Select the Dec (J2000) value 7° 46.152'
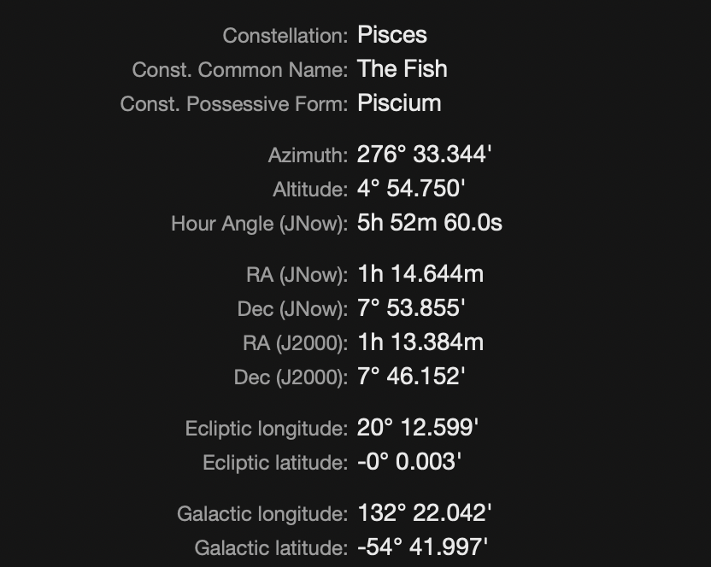Viewport: 711px width, 567px height. 411,377
